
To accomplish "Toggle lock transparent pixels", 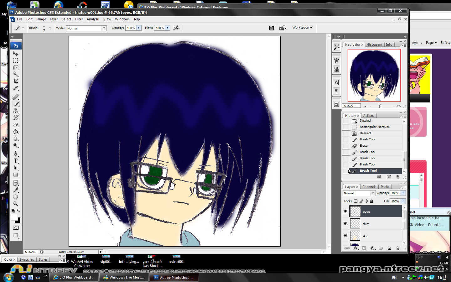I will pos(355,201).
